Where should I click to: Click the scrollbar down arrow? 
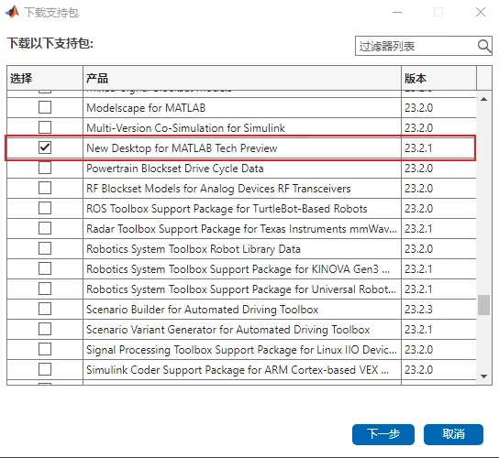tap(484, 376)
